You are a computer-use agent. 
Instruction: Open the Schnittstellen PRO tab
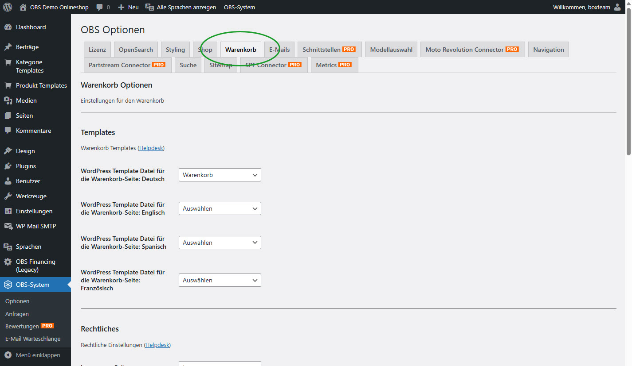(330, 50)
